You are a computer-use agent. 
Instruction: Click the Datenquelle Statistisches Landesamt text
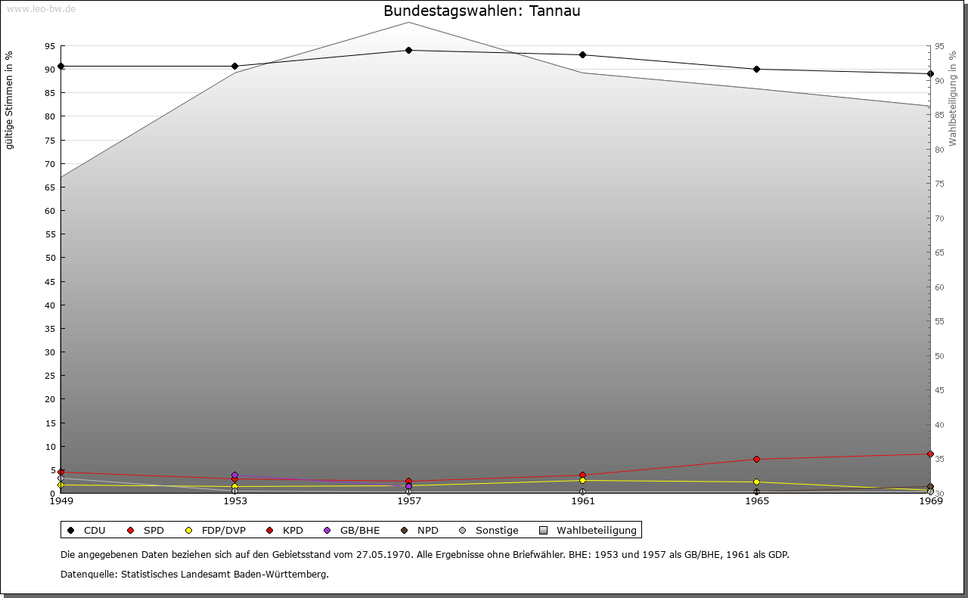pos(194,575)
